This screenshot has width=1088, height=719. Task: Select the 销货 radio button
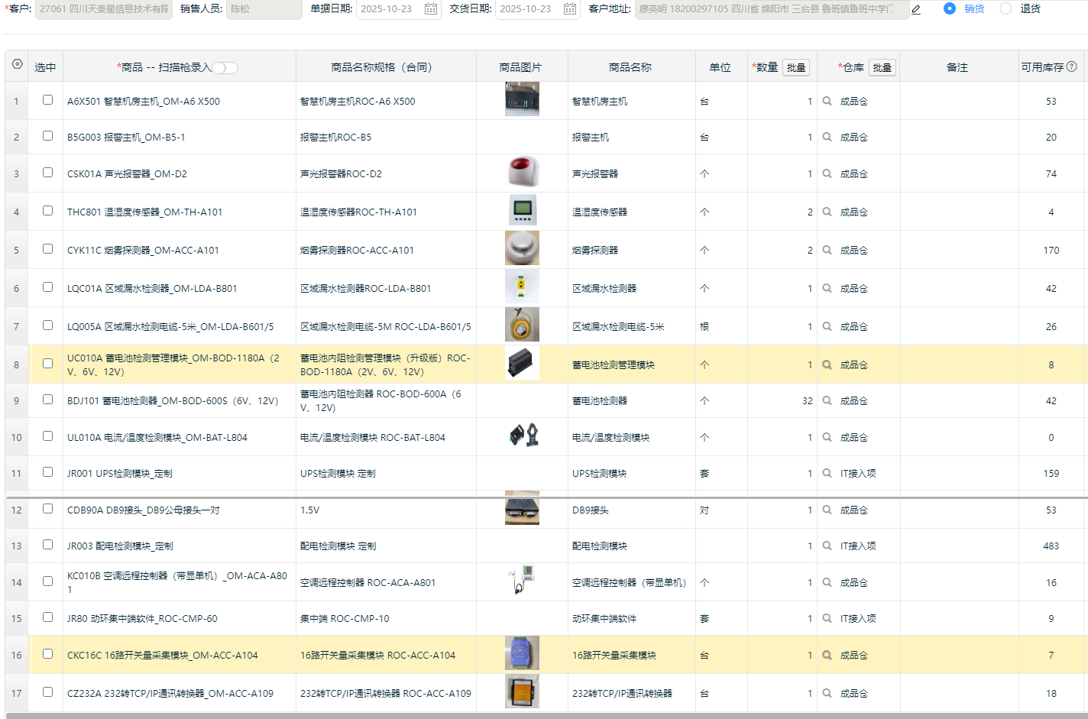point(950,9)
